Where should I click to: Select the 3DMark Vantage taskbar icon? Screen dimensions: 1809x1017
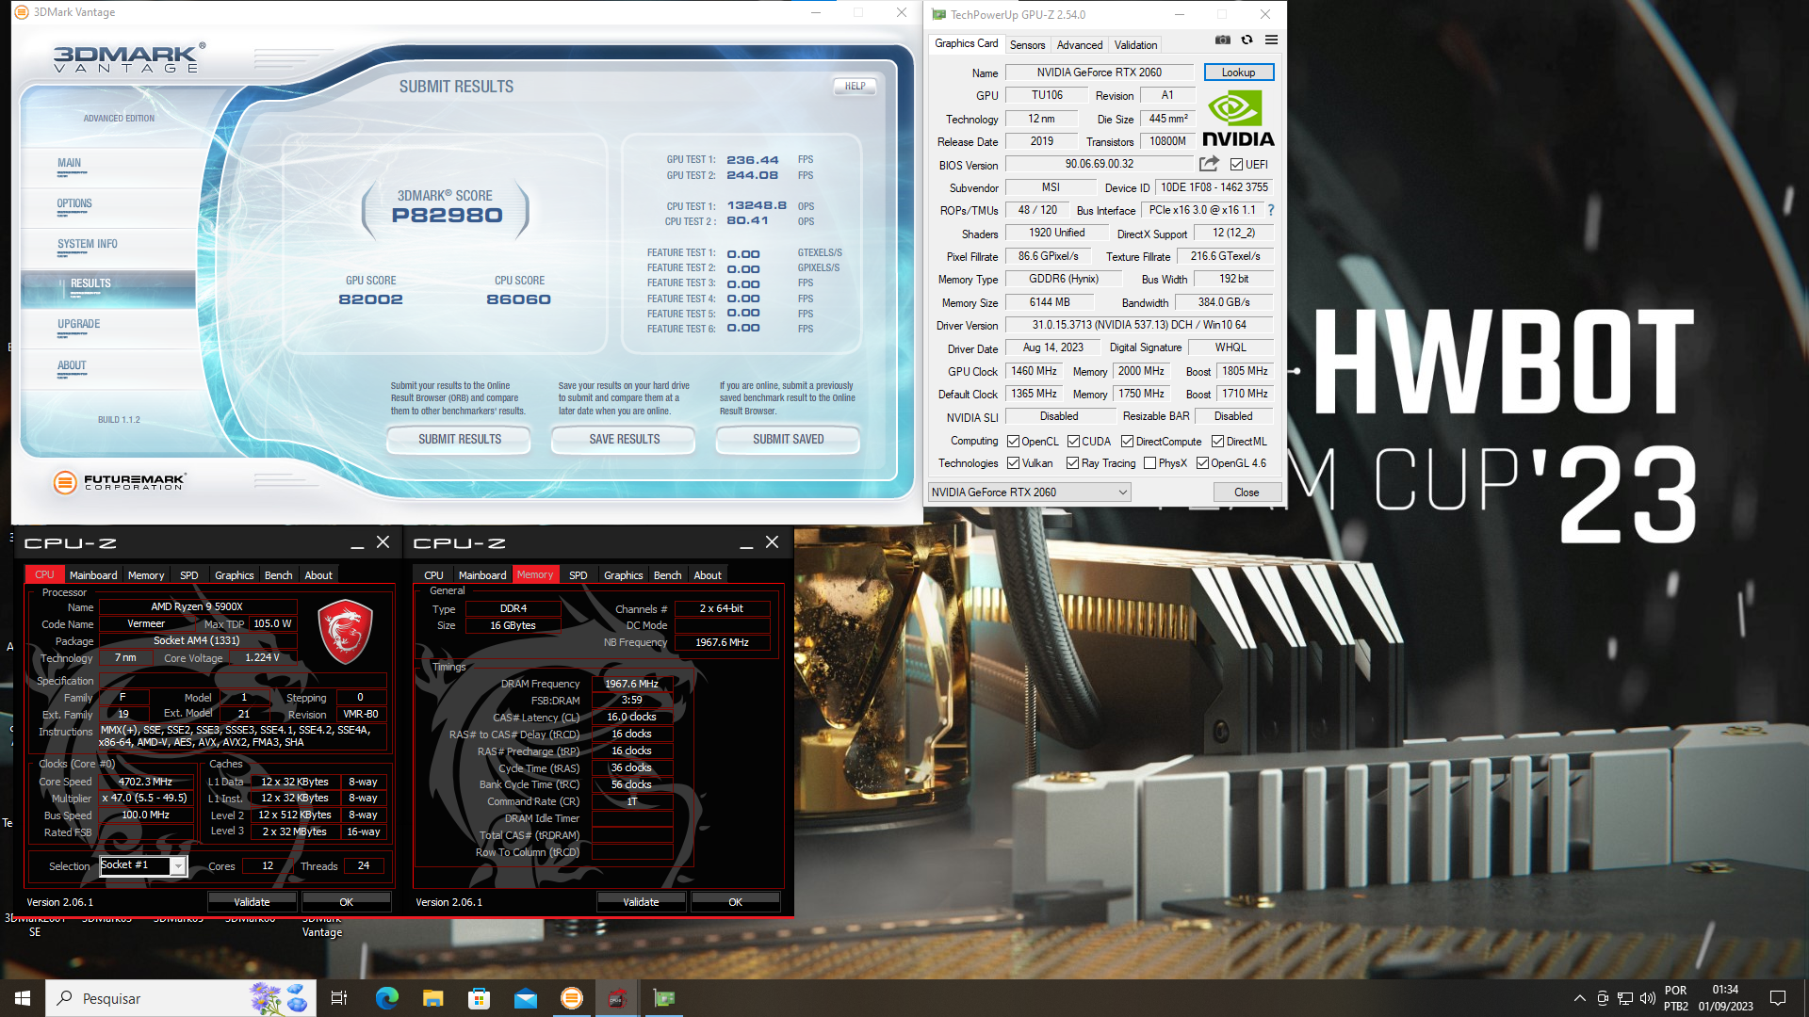coord(571,998)
